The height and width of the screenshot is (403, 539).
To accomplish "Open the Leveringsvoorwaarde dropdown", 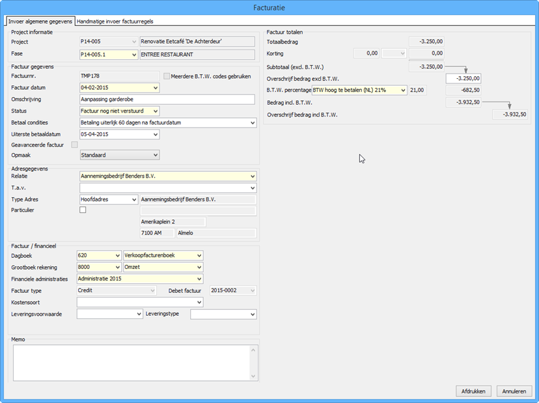I will coord(139,314).
